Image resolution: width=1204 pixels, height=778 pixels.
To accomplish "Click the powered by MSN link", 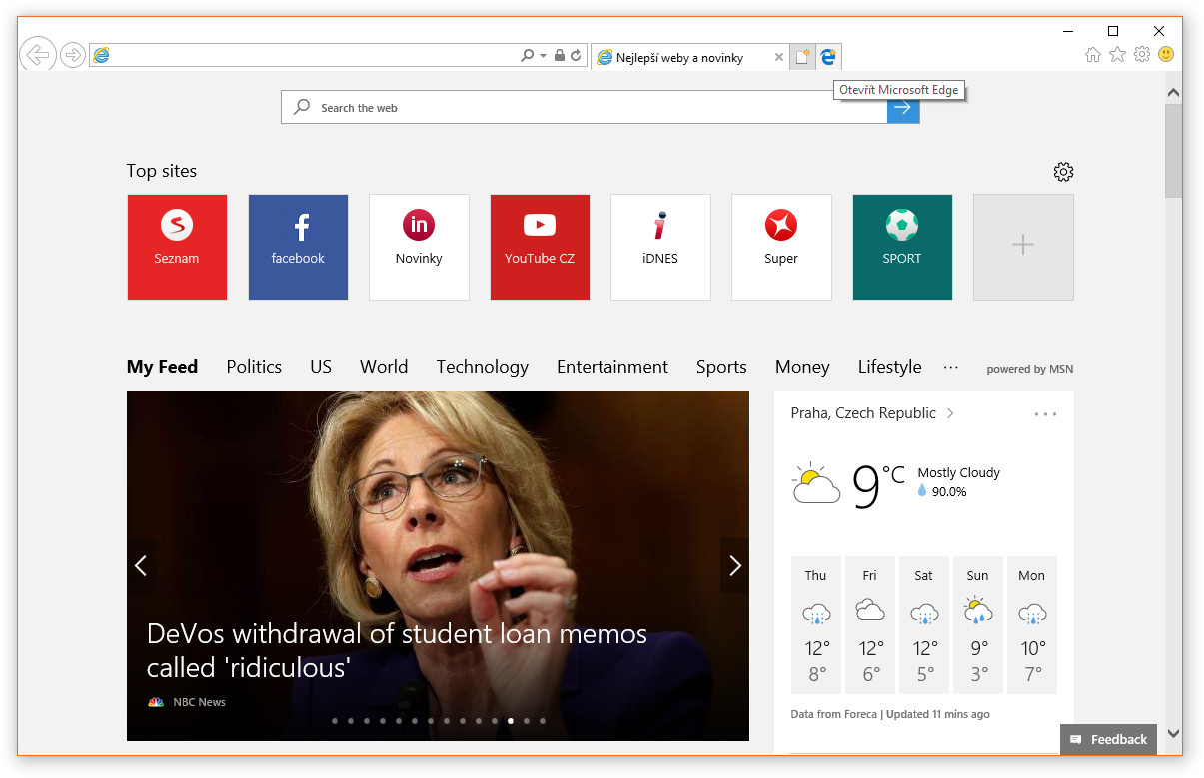I will (x=1030, y=369).
